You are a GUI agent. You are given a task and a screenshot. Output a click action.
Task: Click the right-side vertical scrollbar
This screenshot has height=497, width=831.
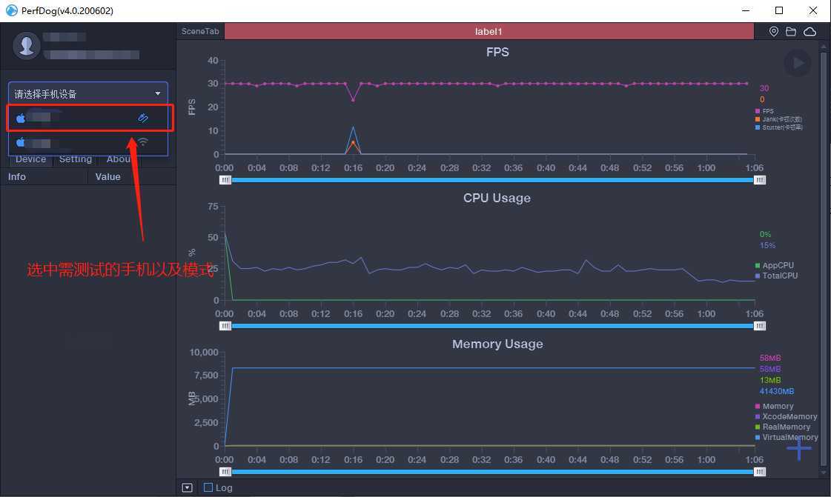823,259
